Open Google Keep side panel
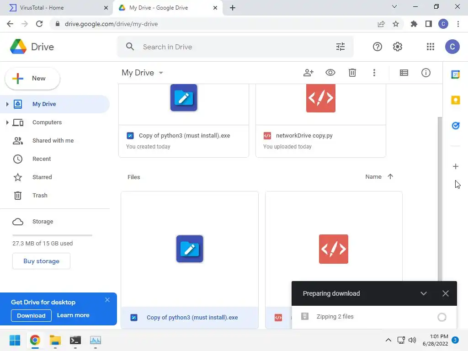Image resolution: width=468 pixels, height=351 pixels. tap(455, 100)
